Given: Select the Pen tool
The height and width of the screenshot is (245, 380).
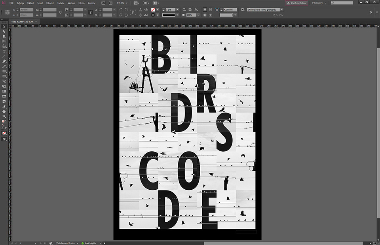Looking at the screenshot, I should pyautogui.click(x=4, y=61).
